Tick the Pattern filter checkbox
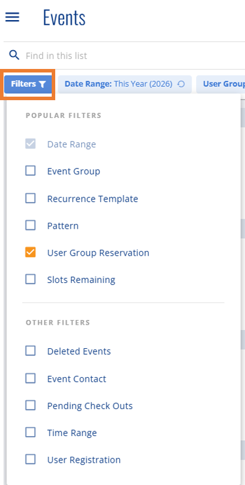Image resolution: width=245 pixels, height=485 pixels. click(30, 225)
